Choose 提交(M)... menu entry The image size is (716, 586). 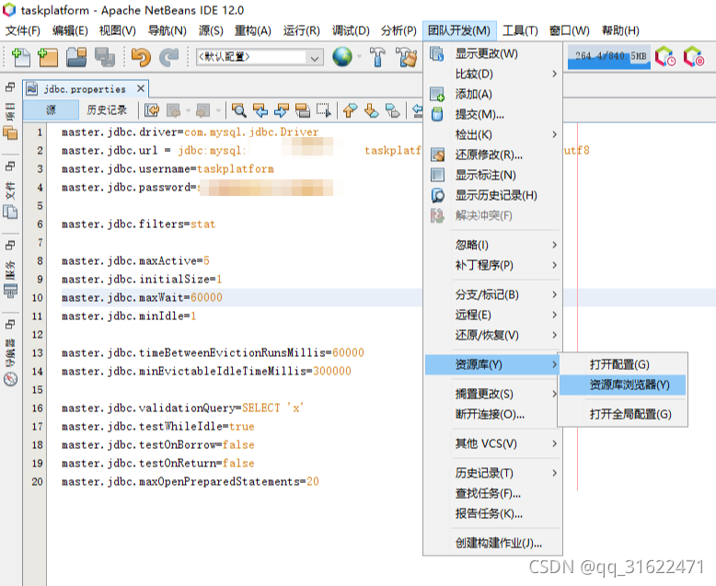click(x=492, y=115)
